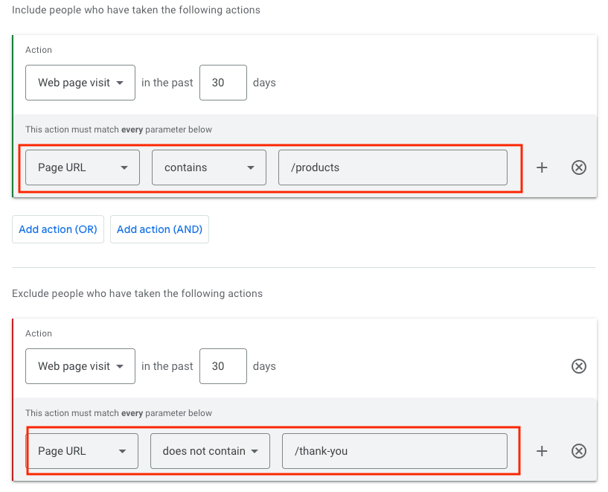Click the Add action (AND) button
The width and height of the screenshot is (608, 492).
point(159,229)
